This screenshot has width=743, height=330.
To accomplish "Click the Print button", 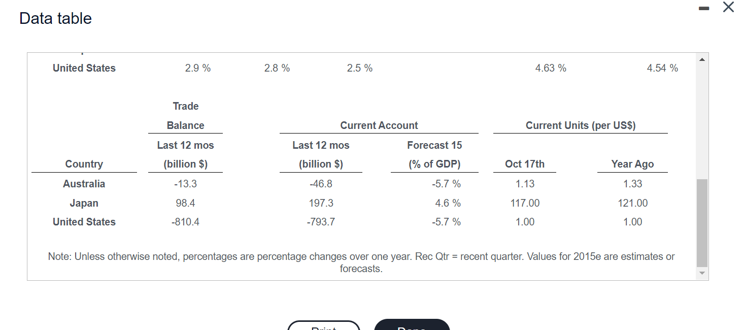I will coord(323,327).
